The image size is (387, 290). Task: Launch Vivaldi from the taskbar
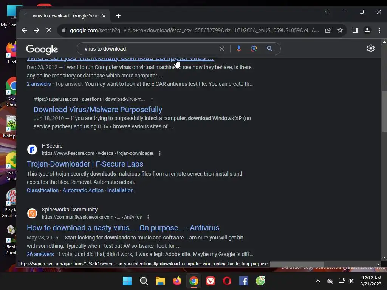[211, 281]
